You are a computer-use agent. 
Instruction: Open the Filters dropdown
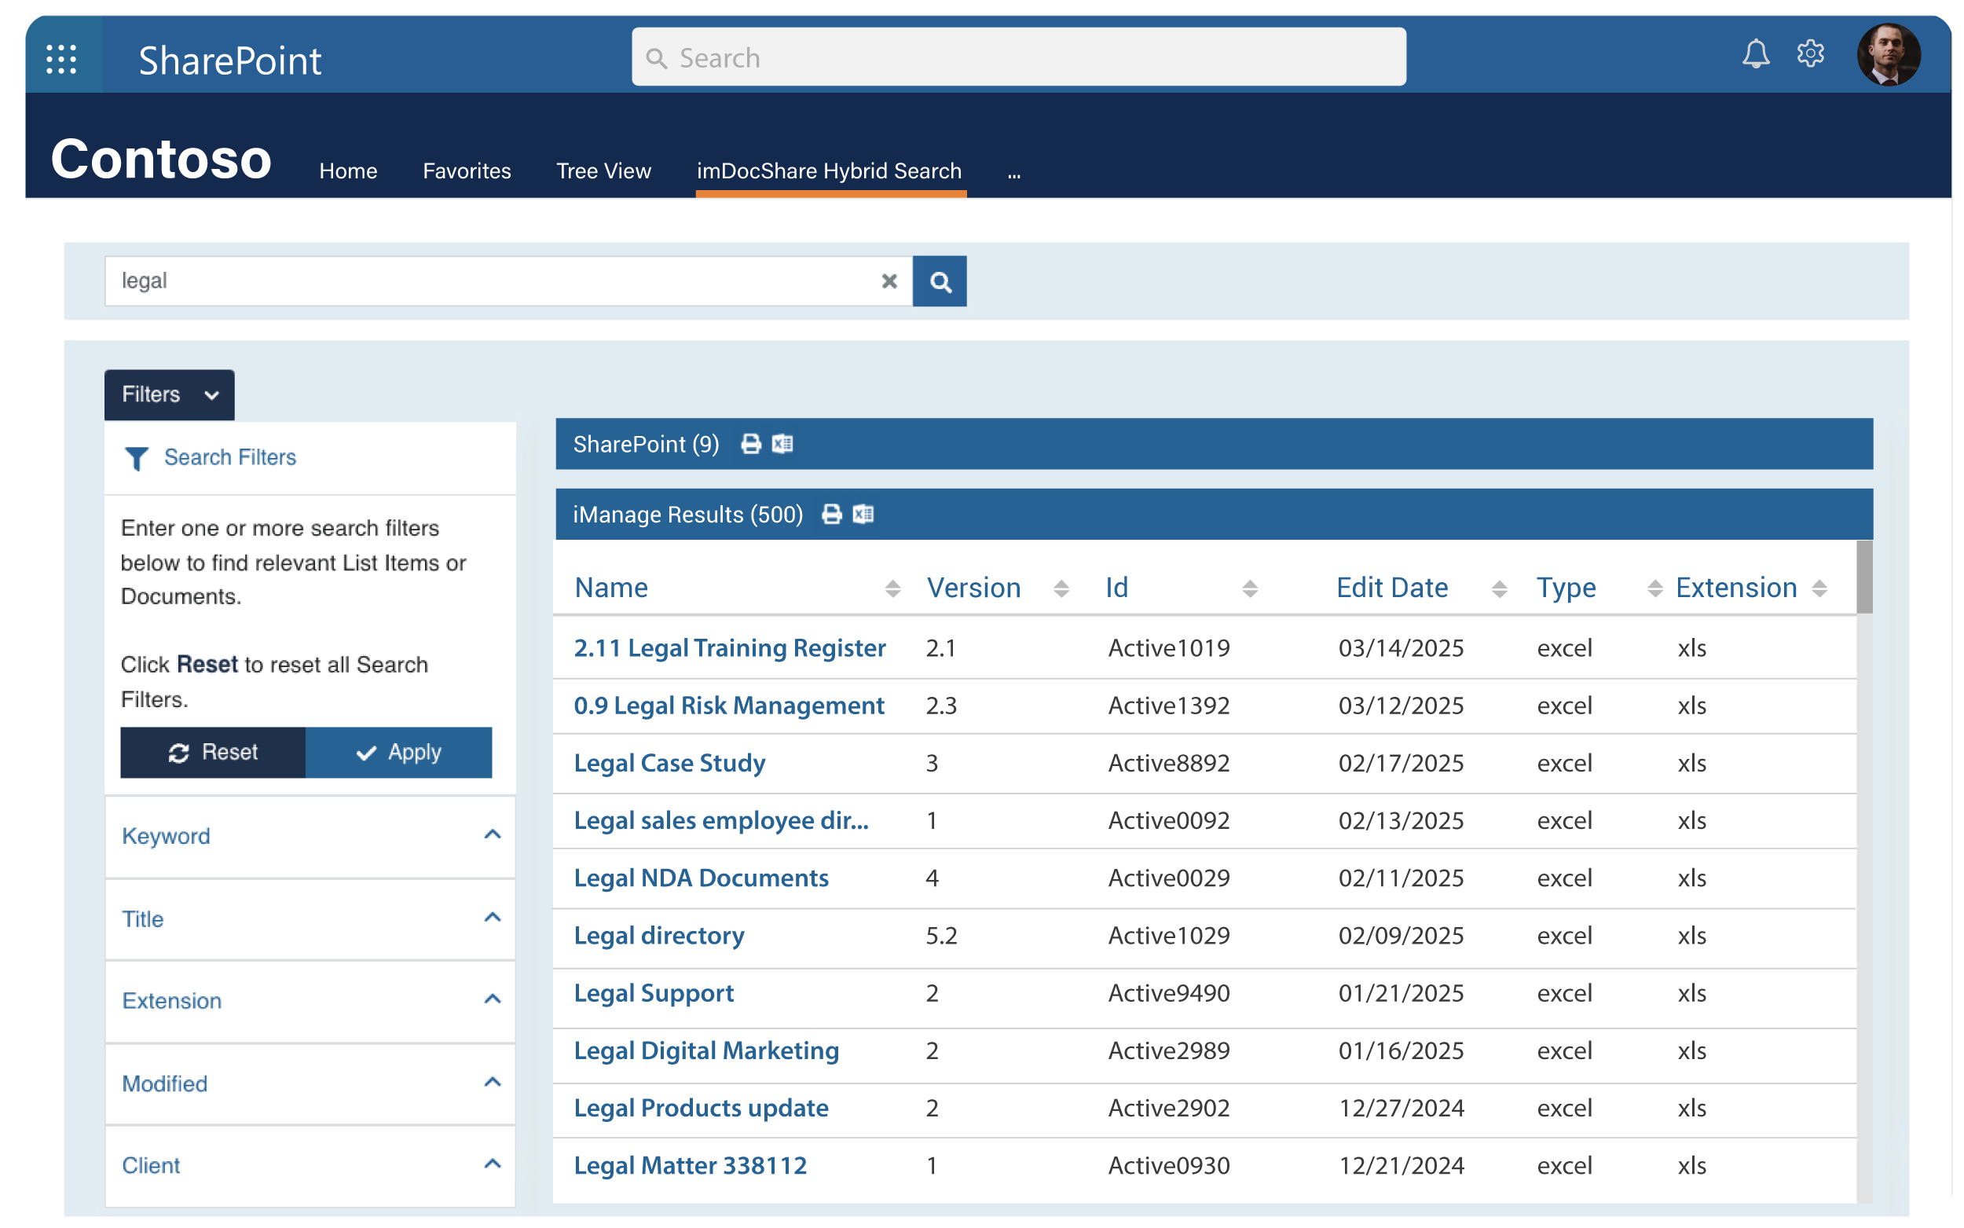tap(169, 394)
